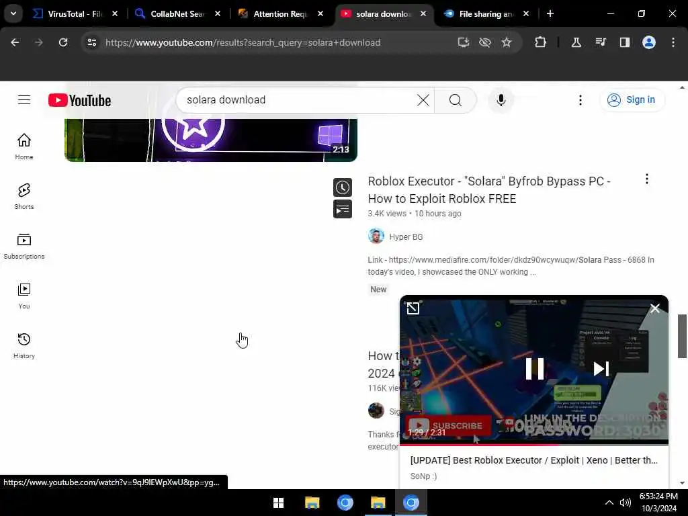
Task: Show hidden system tray icons
Action: point(609,503)
